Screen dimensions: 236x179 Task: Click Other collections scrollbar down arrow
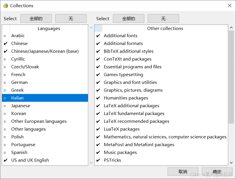pyautogui.click(x=231, y=163)
